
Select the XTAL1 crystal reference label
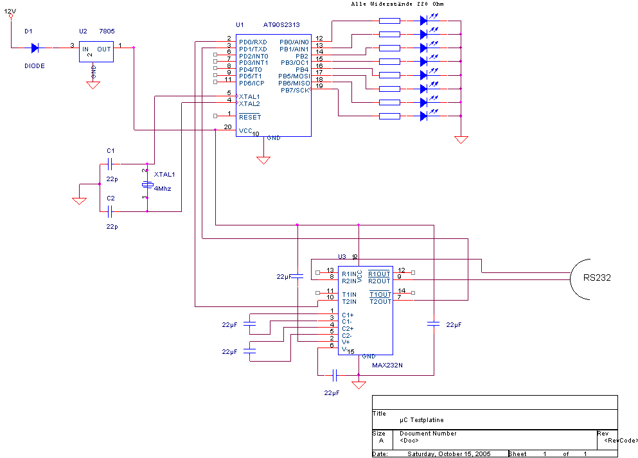tap(164, 175)
